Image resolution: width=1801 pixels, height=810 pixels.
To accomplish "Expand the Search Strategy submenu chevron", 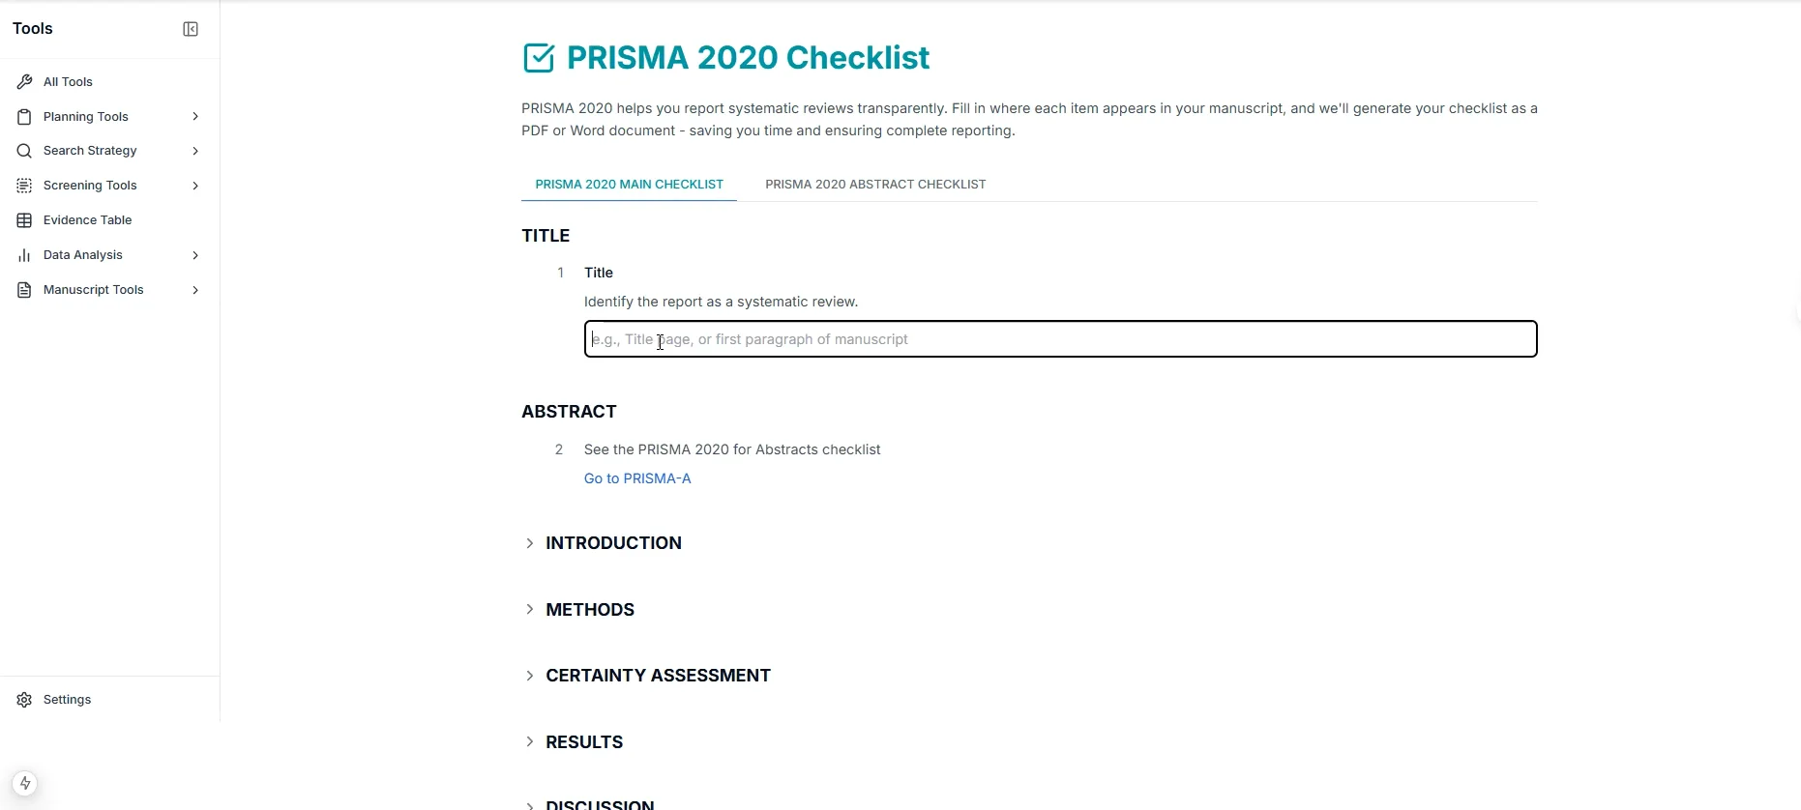I will [x=195, y=151].
